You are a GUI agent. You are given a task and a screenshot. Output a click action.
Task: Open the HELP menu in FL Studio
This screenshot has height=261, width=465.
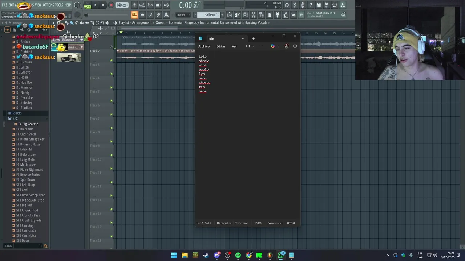pos(68,5)
